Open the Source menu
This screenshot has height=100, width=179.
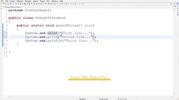[x=12, y=1]
